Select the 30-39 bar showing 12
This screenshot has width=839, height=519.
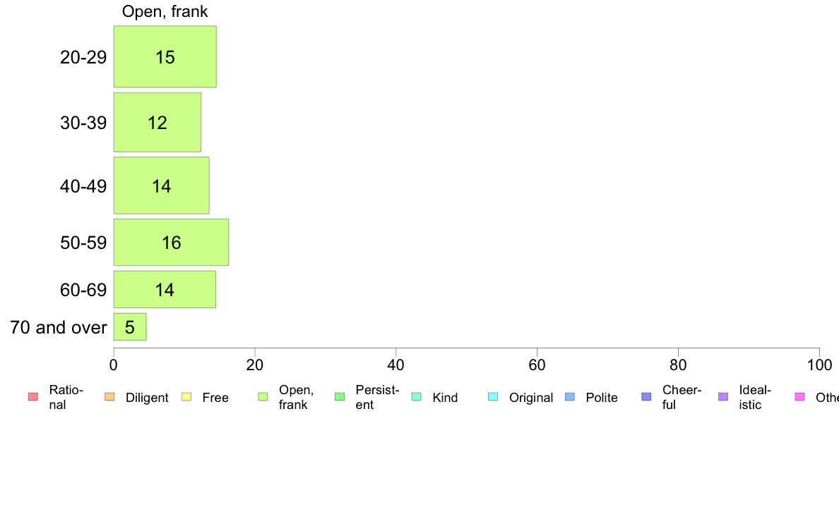point(157,123)
